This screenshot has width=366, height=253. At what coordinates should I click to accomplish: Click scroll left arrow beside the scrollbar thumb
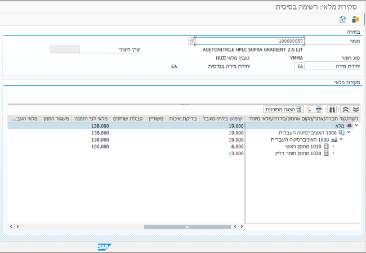[x=235, y=227]
